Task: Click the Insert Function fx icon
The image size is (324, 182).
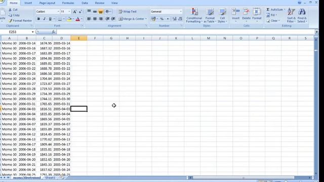Action: pos(53,32)
